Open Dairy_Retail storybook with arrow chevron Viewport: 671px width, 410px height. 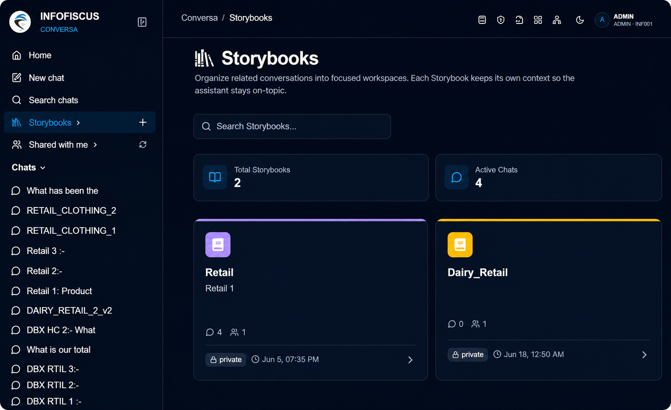click(644, 355)
